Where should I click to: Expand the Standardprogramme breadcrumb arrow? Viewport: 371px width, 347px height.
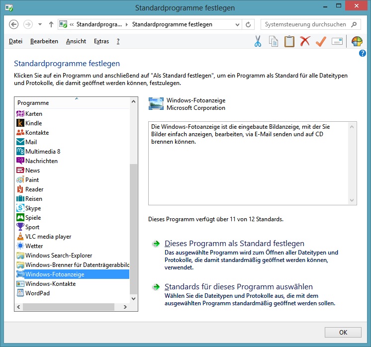[126, 24]
